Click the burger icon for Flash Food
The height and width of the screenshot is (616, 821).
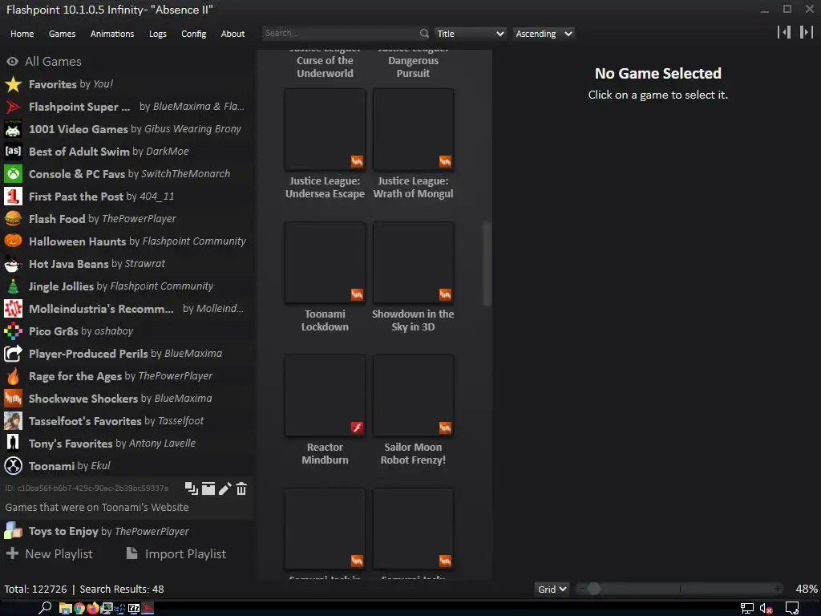coord(13,219)
